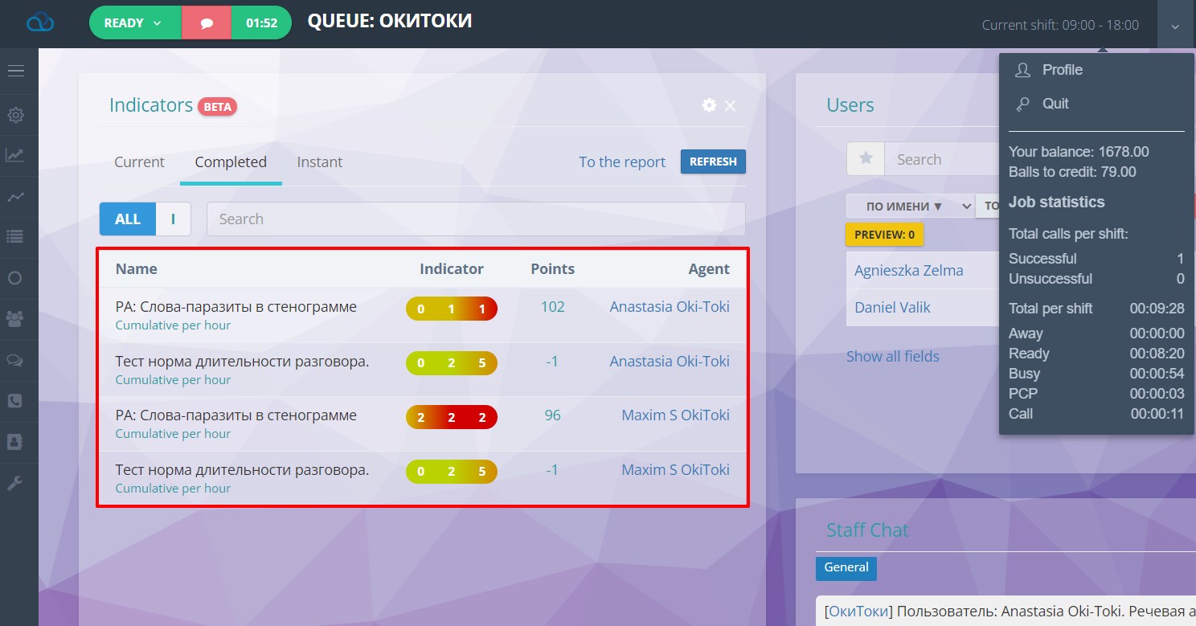
Task: Click the 0 1 1 indicator for Anastasia
Action: [451, 309]
